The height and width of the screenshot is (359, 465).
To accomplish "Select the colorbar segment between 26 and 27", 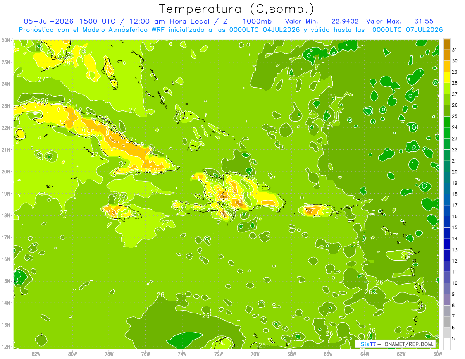I will tap(447, 100).
